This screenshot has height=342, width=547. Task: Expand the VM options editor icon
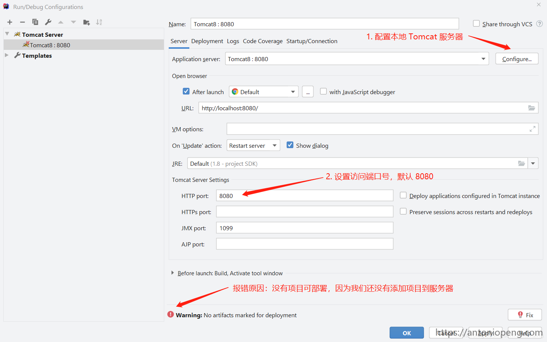pyautogui.click(x=532, y=129)
